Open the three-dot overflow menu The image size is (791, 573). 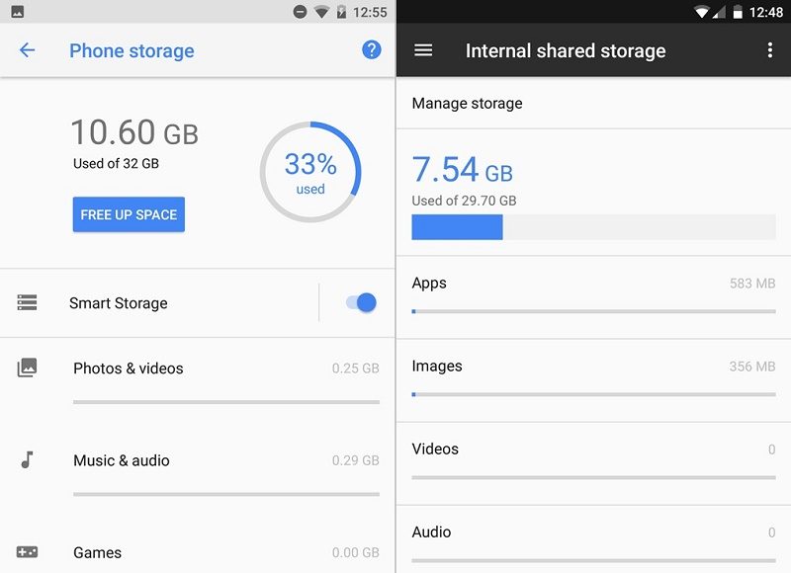point(770,50)
